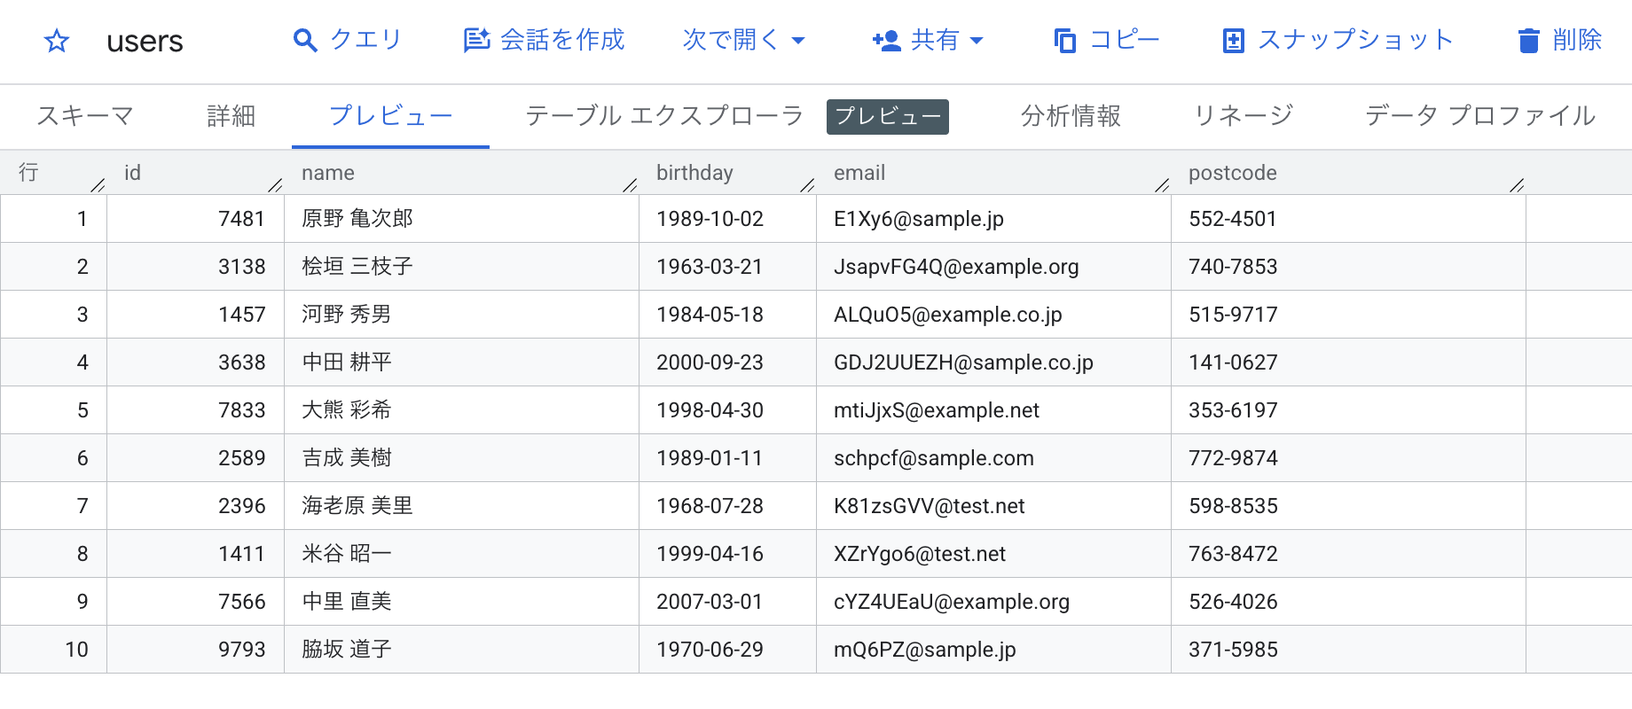Click the name column resize handle
The image size is (1632, 709).
click(x=630, y=184)
